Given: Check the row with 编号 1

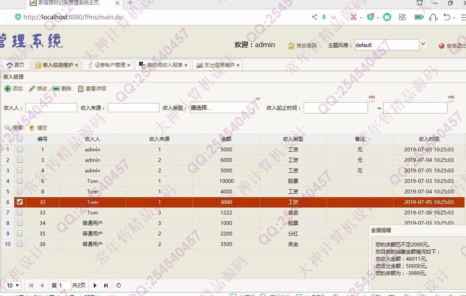Looking at the screenshot, I should coord(20,149).
